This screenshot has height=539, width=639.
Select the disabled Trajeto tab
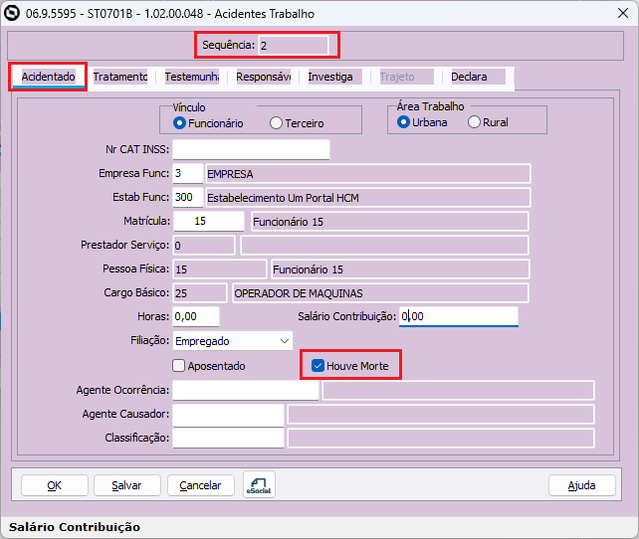point(407,77)
